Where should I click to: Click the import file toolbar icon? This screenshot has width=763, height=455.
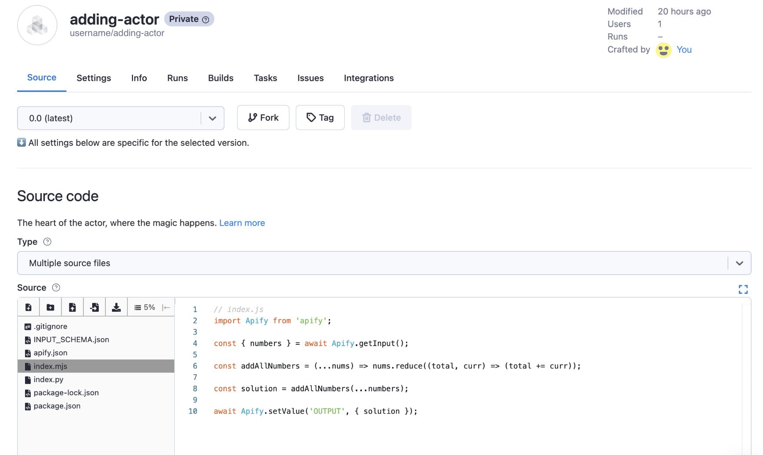point(94,307)
